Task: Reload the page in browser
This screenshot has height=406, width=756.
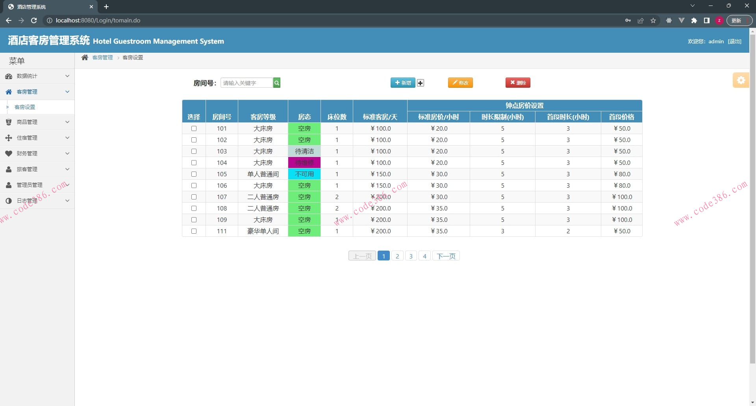Action: 34,20
